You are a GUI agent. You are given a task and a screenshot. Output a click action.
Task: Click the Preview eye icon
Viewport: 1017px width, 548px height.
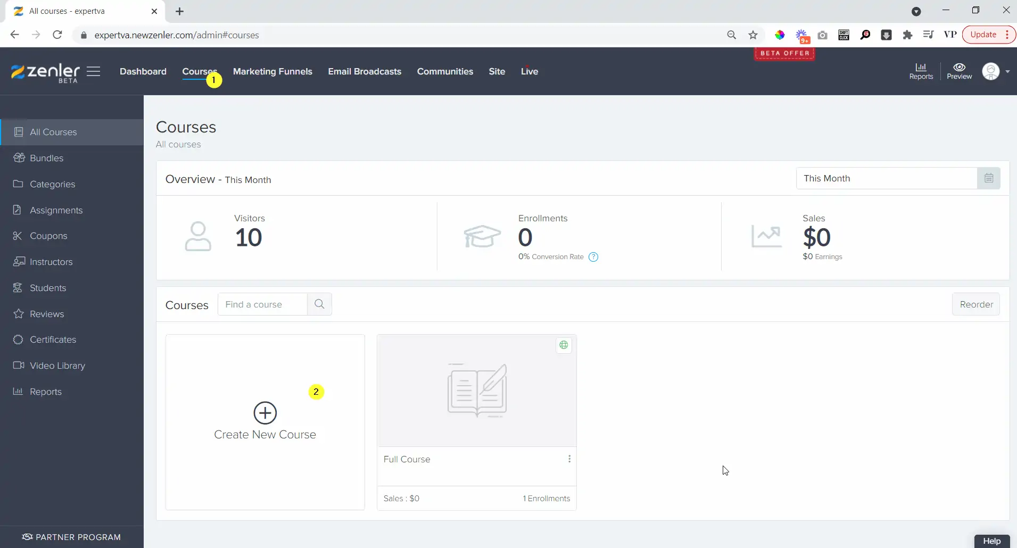958,68
